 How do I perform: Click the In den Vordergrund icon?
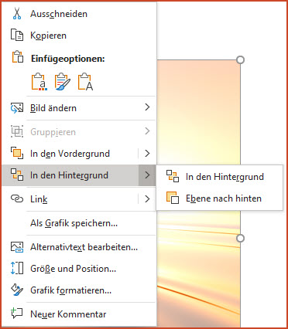17,153
